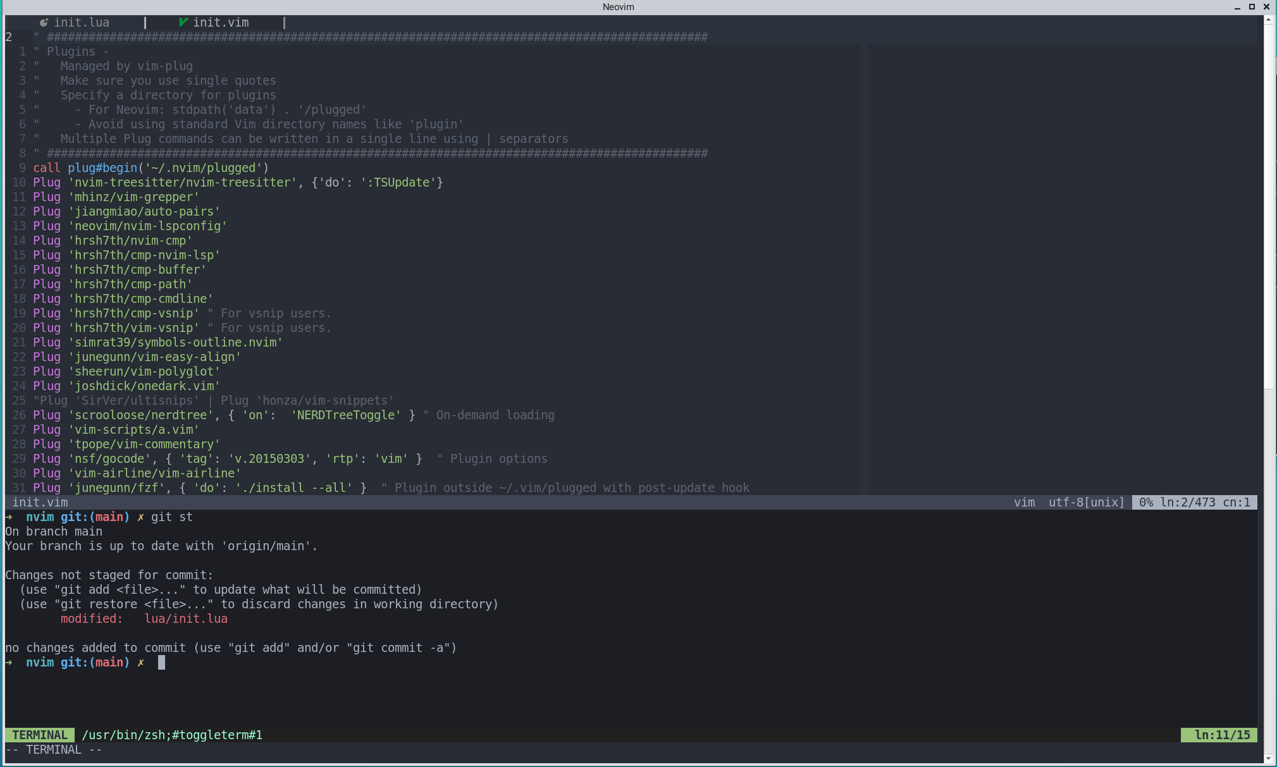
Task: Click 'hrsh7th/cmp-path' plugin text
Action: pos(130,284)
